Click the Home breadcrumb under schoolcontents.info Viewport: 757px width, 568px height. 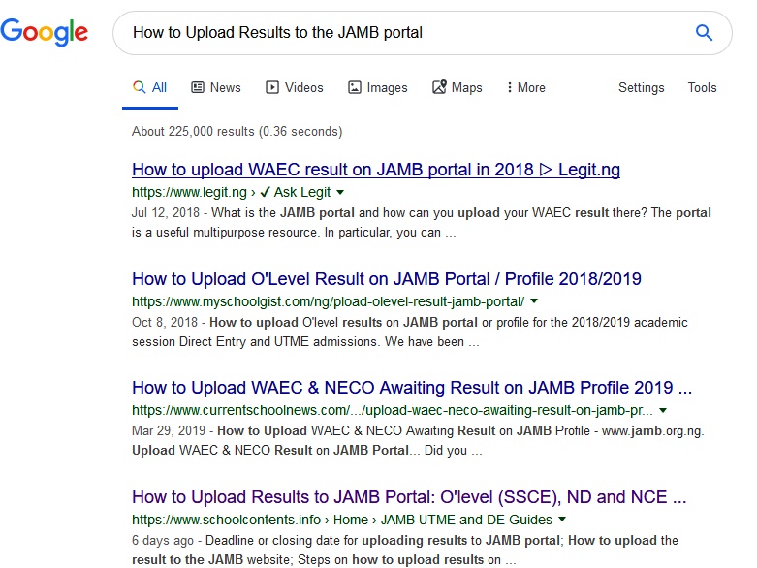pos(351,520)
